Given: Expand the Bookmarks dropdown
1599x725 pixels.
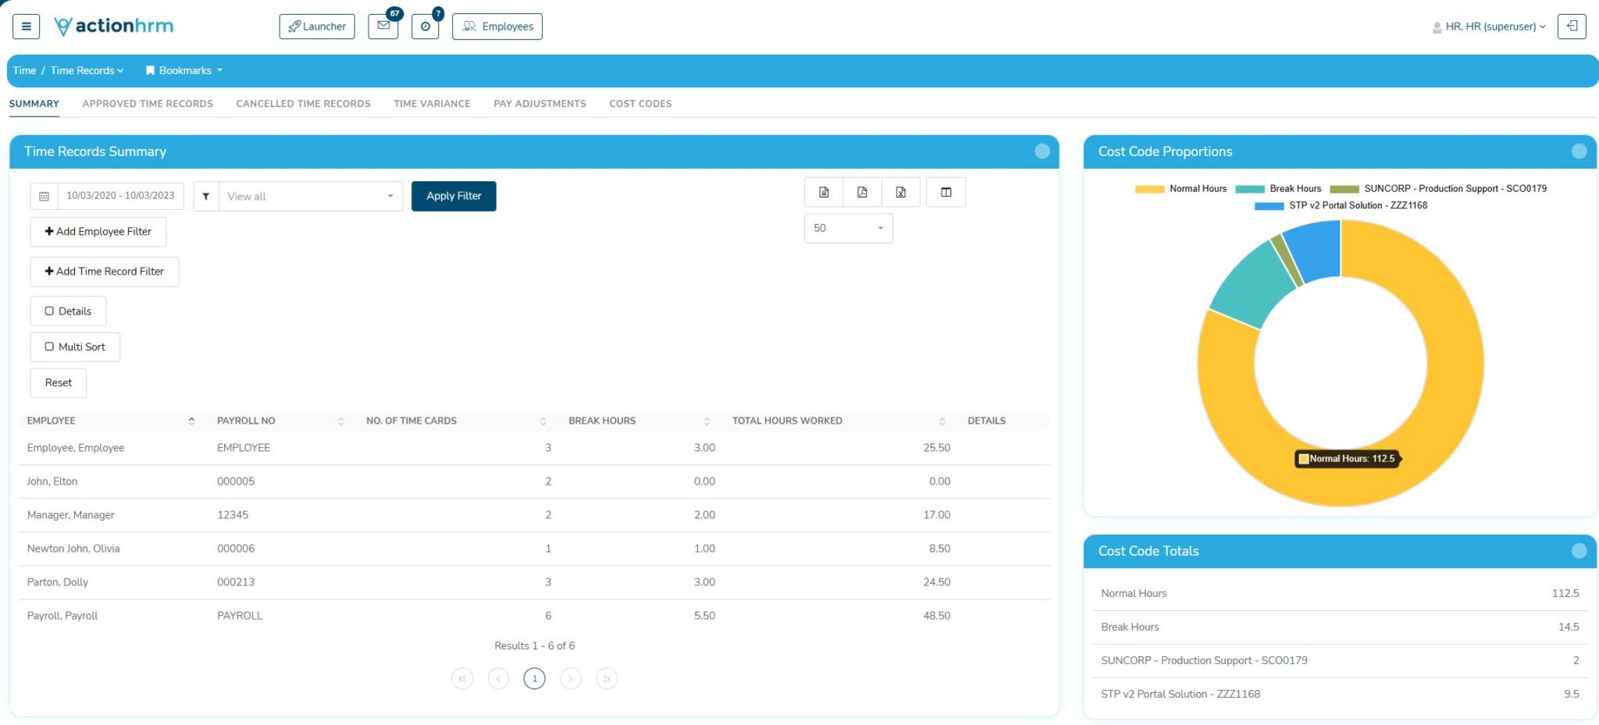Looking at the screenshot, I should (x=184, y=71).
